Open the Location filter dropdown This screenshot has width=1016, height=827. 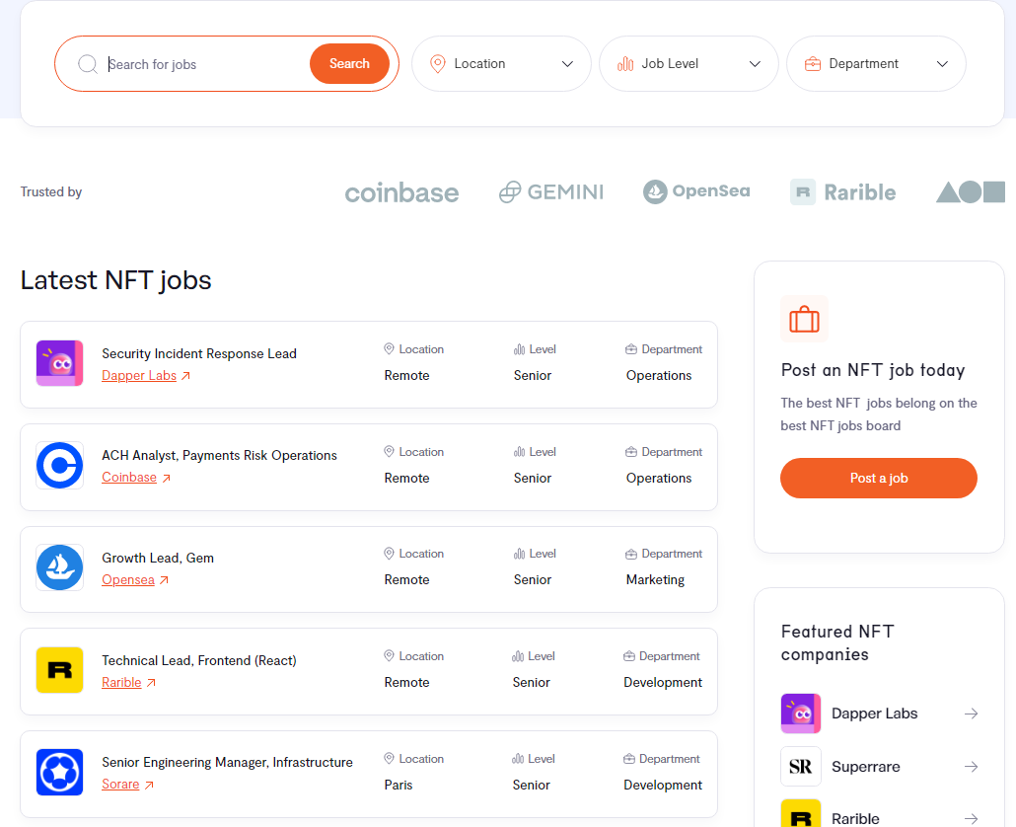(501, 63)
